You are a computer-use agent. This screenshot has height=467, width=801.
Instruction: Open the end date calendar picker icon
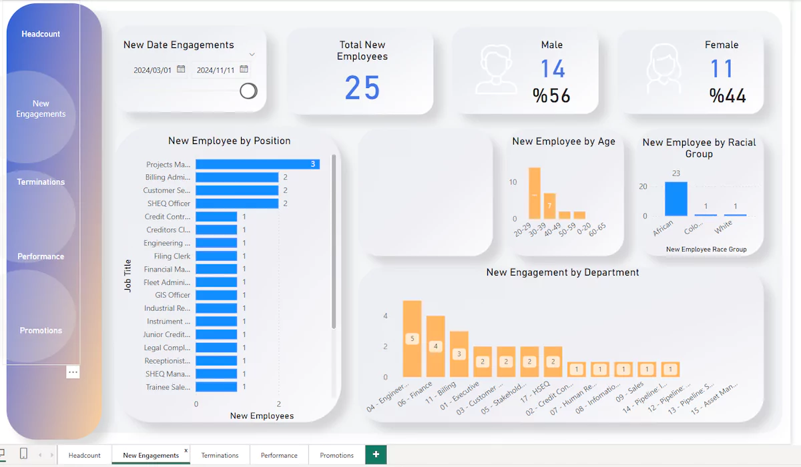pos(244,69)
